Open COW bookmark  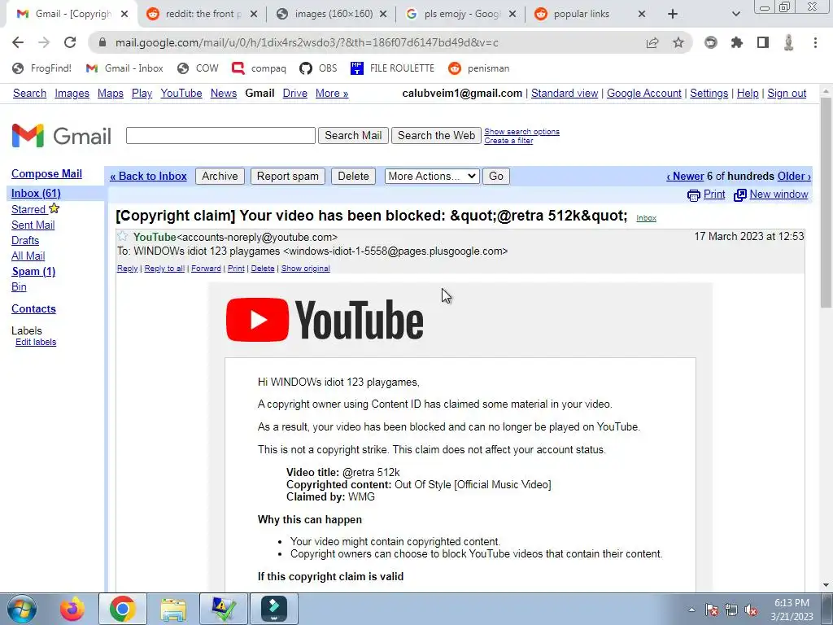pyautogui.click(x=198, y=68)
